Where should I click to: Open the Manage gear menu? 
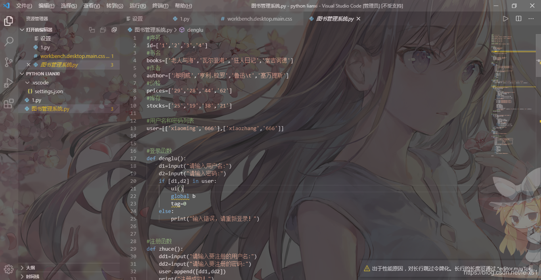pos(9,269)
